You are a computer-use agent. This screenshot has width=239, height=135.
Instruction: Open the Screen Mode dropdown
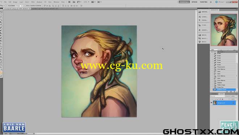coord(99,2)
